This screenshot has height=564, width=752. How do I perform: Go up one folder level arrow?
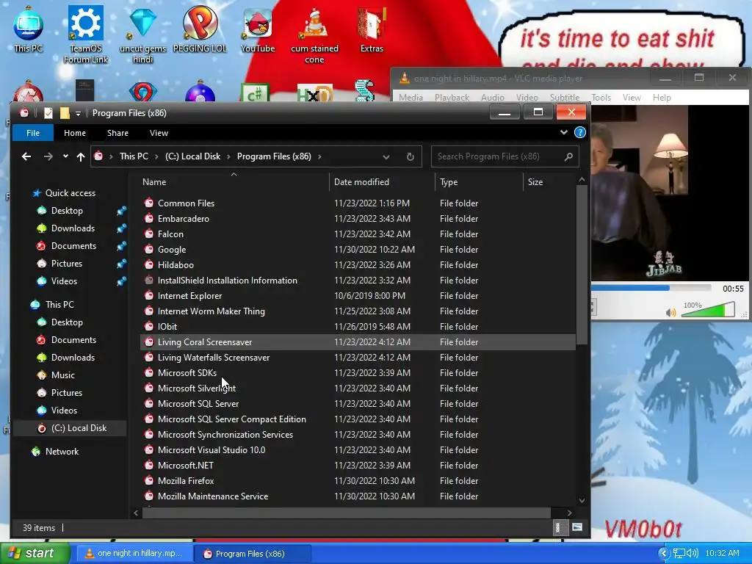(x=81, y=157)
